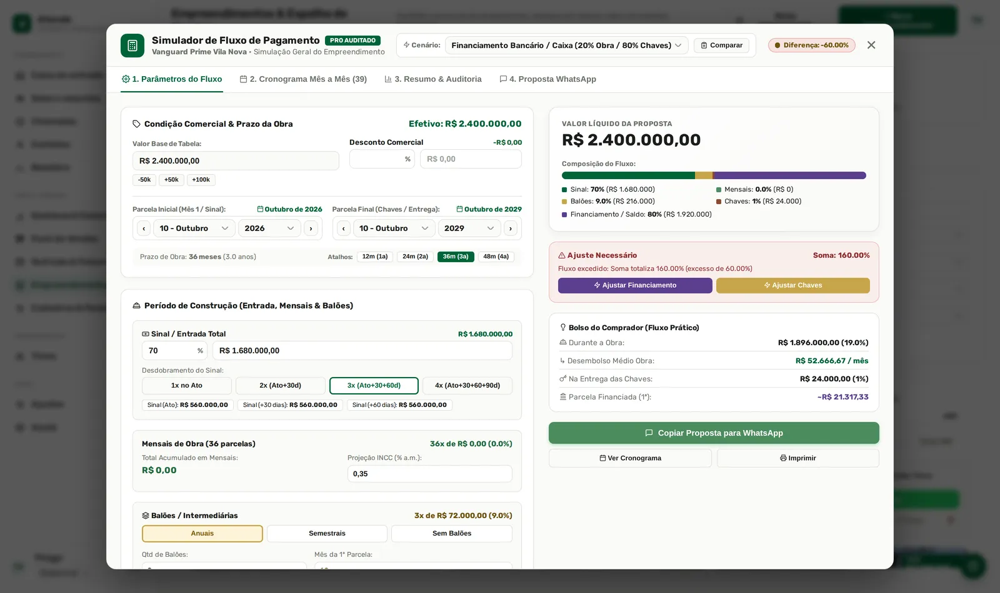This screenshot has height=593, width=1000.
Task: Open the Cenário financing dropdown
Action: click(566, 46)
